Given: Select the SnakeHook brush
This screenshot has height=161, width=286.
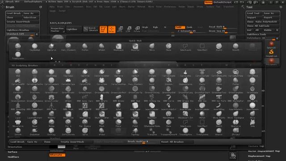Looking at the screenshot, I should click(35, 131).
